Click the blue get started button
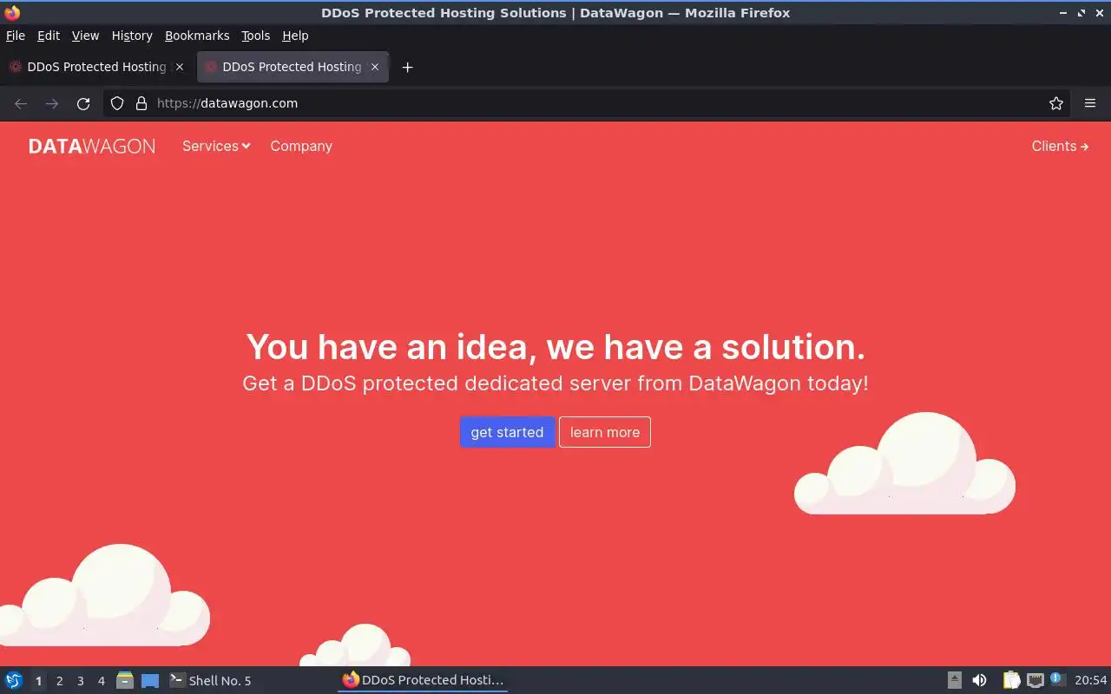 (507, 432)
